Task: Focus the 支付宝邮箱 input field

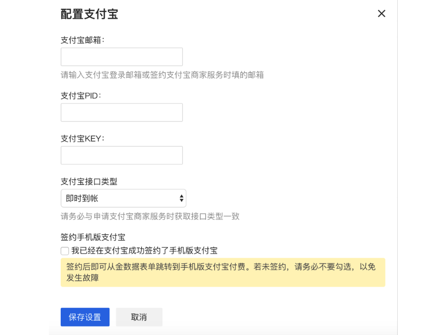Action: (122, 57)
